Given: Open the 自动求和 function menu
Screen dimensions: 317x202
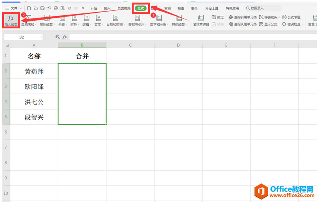Looking at the screenshot, I should point(29,21).
